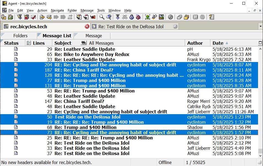Toggle the icon column beside Lines header
The height and width of the screenshot is (166, 263).
(28, 43)
